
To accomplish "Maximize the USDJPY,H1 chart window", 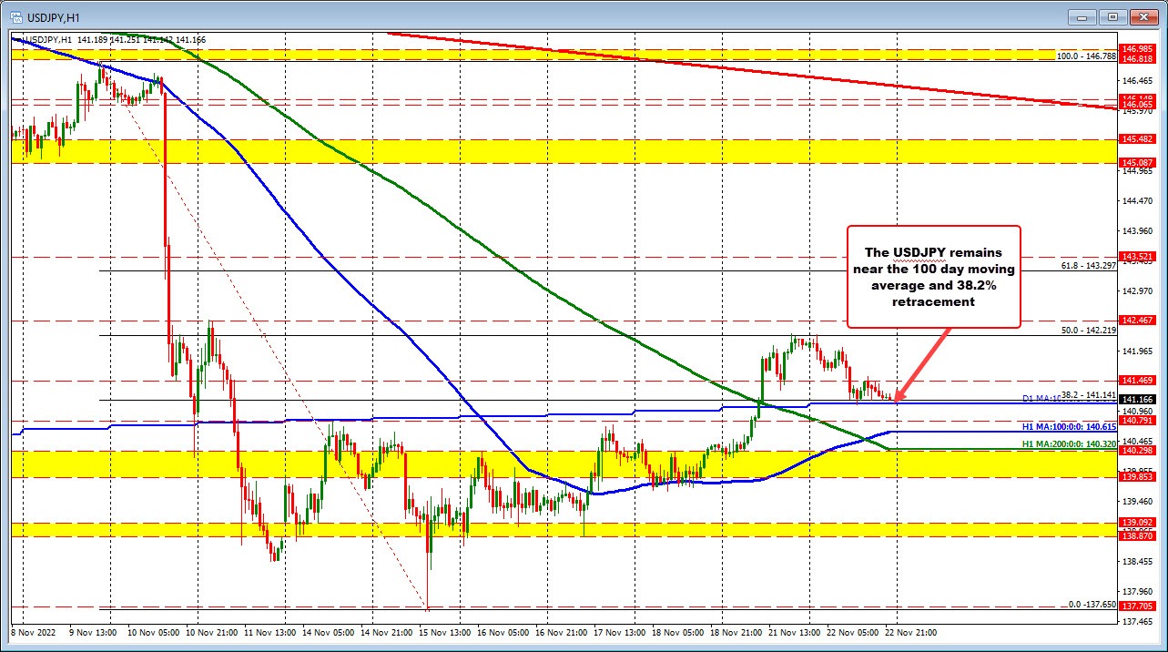I will tap(1112, 16).
